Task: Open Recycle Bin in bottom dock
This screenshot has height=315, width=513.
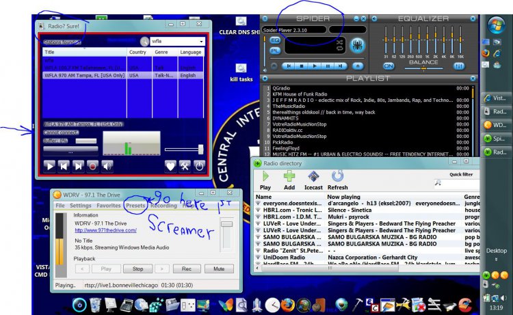Action: pyautogui.click(x=95, y=305)
